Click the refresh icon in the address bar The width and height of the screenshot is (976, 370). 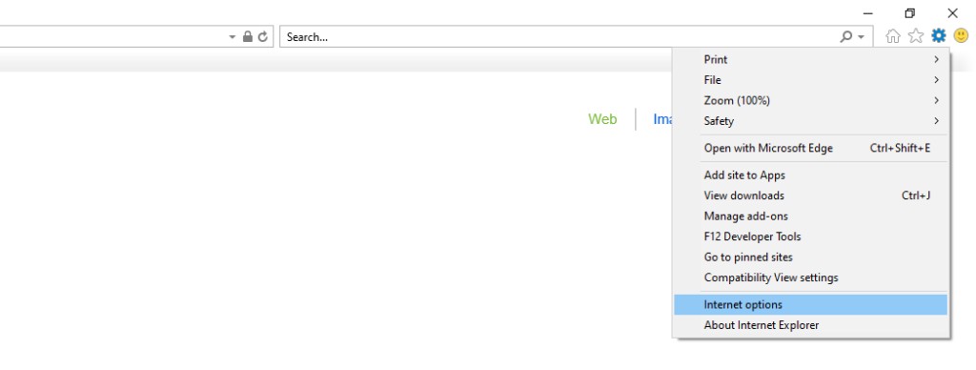(263, 37)
